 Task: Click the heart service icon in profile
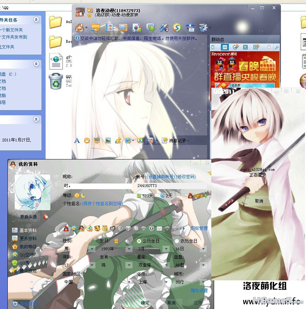(x=112, y=228)
